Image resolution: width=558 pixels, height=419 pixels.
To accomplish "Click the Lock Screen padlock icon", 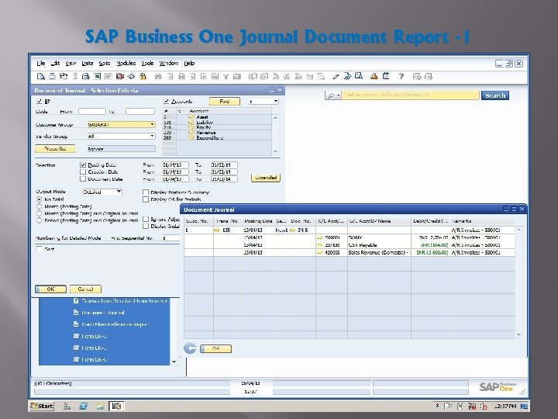I will [x=143, y=76].
